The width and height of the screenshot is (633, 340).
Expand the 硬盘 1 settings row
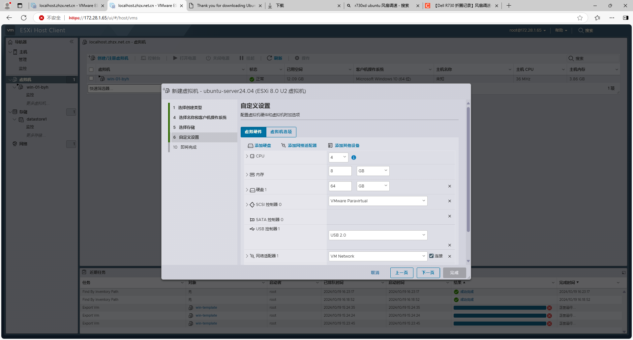pos(247,190)
